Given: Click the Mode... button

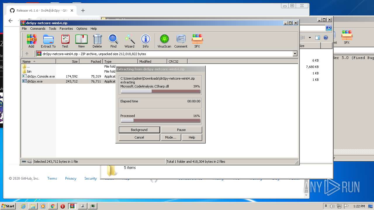Looking at the screenshot, I should [171, 137].
